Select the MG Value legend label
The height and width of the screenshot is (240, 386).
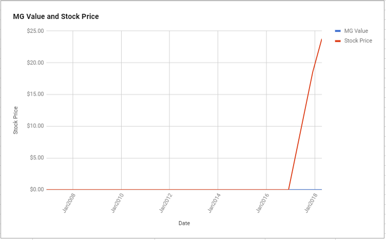(x=356, y=31)
